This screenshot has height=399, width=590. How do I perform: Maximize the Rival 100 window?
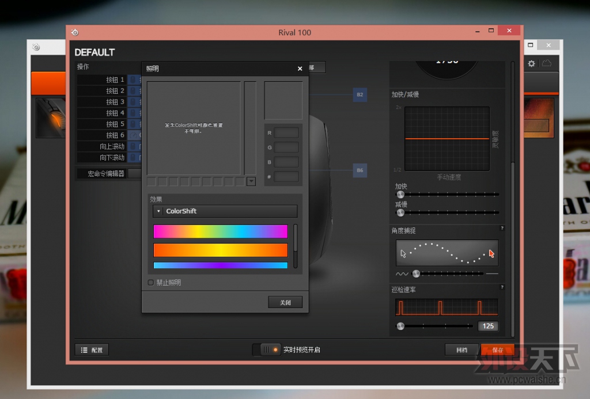coord(491,31)
